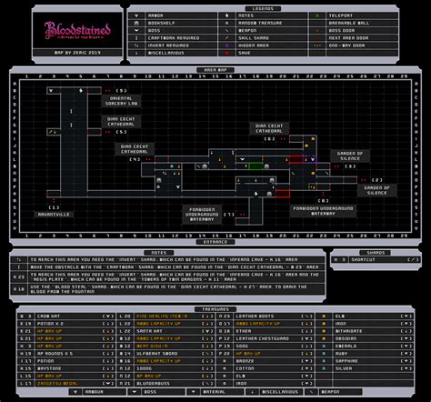Image resolution: width=431 pixels, height=402 pixels.
Task: Click the green teleport room on the map
Action: (256, 166)
